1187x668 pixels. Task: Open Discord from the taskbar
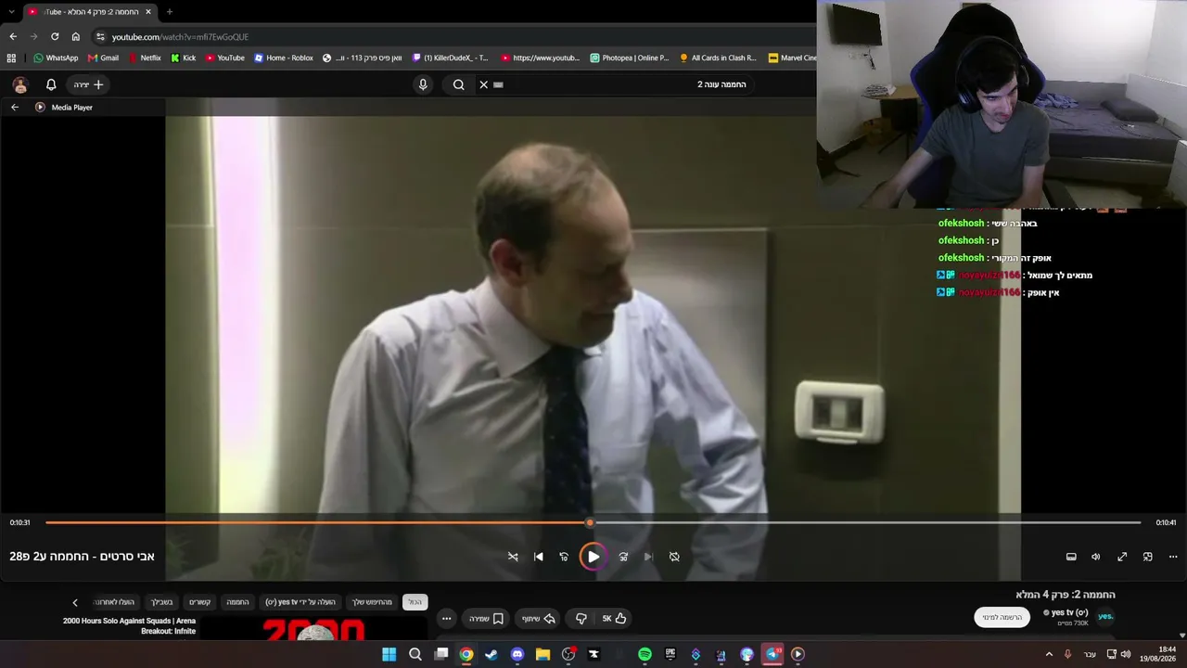517,654
